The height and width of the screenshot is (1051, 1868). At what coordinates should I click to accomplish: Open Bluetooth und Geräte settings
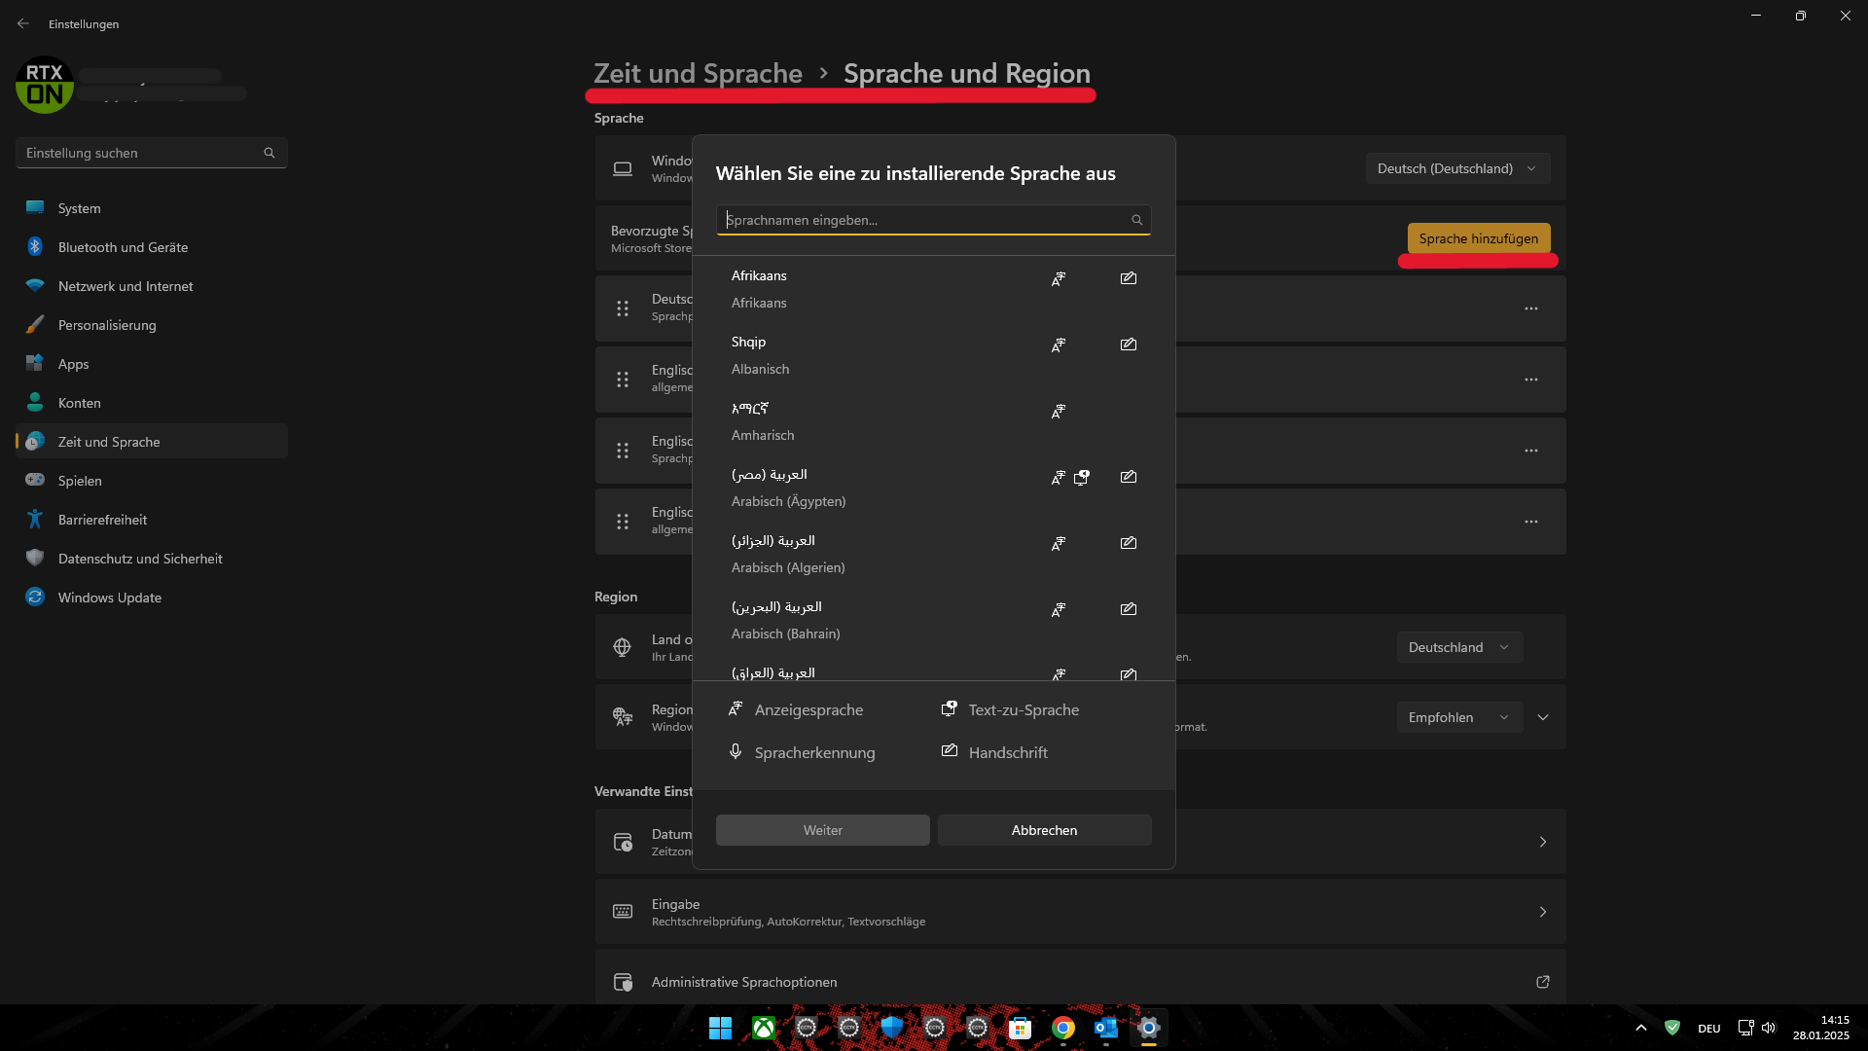pos(152,247)
